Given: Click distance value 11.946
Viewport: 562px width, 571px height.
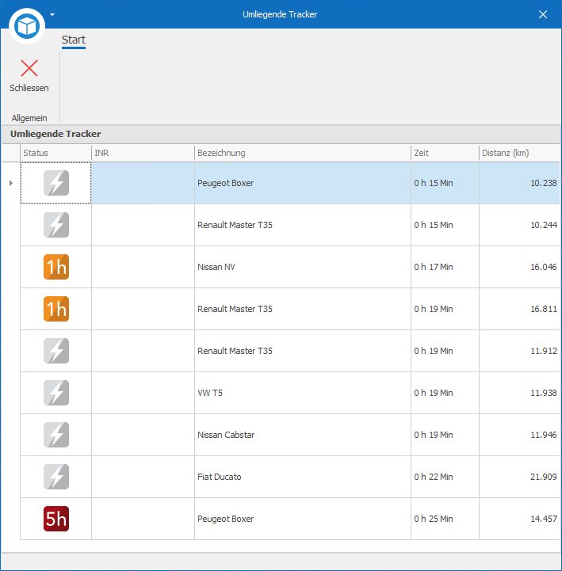Looking at the screenshot, I should pyautogui.click(x=544, y=435).
